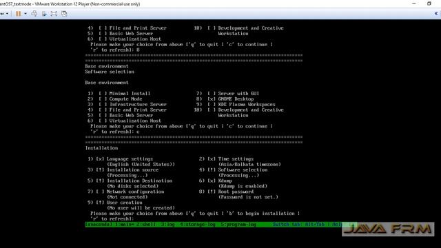
Task: Collapse the toolbar with the double-arrow icon
Action: click(436, 13)
